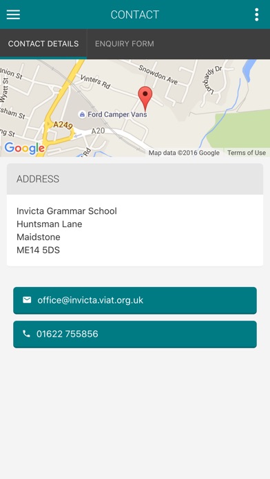Open the three-dot overflow menu
The width and height of the screenshot is (270, 479).
(256, 14)
